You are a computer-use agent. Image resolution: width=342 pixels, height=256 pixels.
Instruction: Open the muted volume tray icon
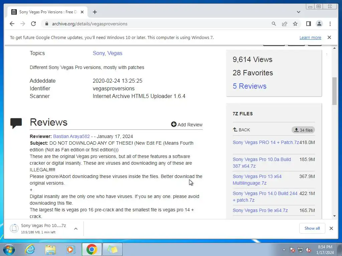(308, 250)
